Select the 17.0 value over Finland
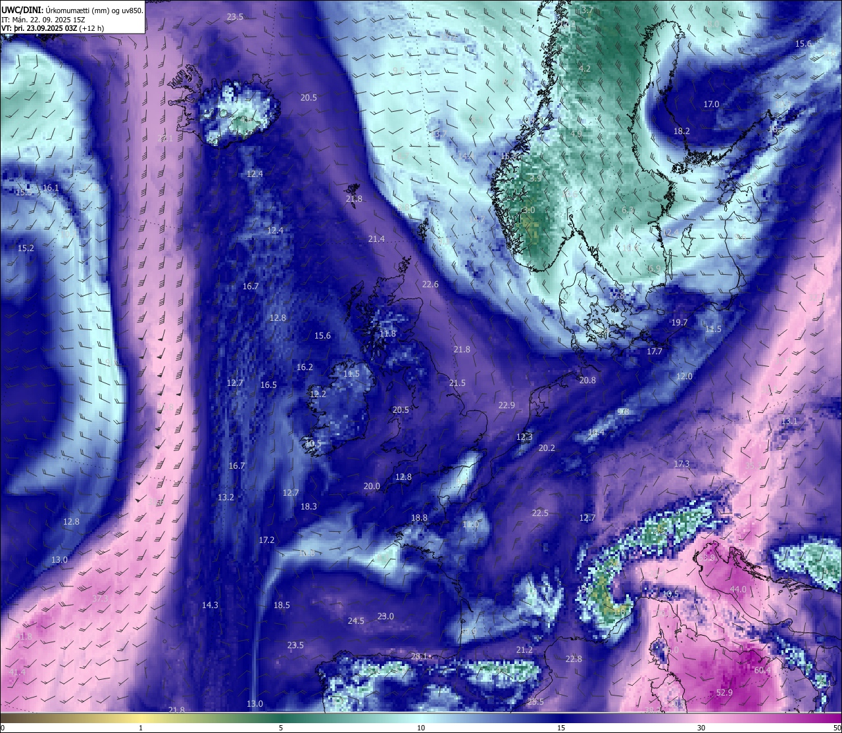 (711, 105)
